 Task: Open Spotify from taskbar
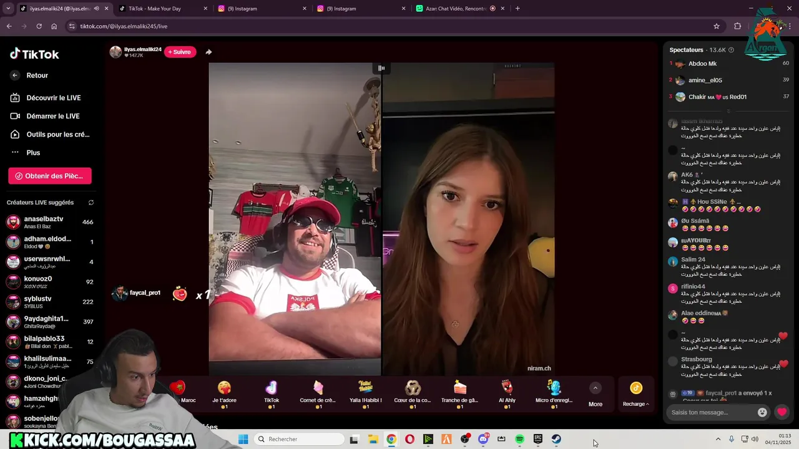(519, 439)
